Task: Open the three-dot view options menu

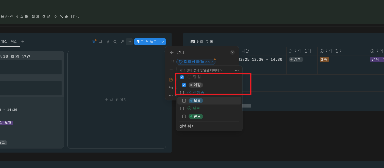Action: point(129,42)
